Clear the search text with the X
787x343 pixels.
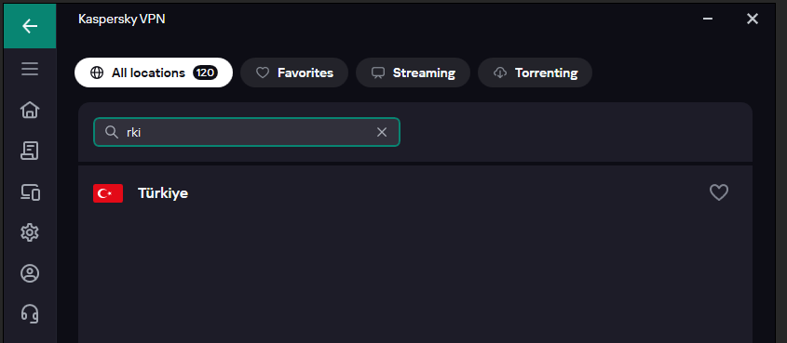coord(382,132)
